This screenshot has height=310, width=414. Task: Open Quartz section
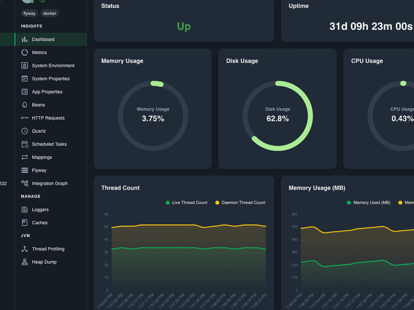51,131
